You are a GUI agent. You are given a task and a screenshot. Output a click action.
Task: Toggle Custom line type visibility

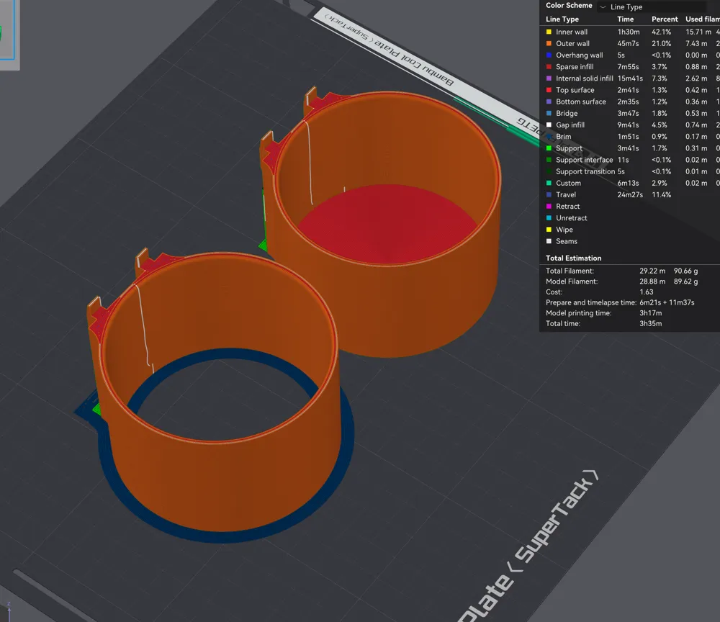tap(568, 184)
